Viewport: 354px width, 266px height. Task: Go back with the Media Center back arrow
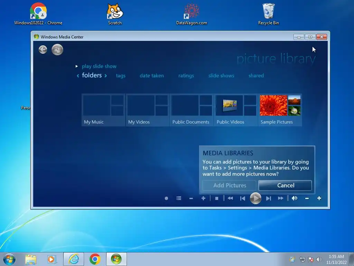(x=43, y=50)
